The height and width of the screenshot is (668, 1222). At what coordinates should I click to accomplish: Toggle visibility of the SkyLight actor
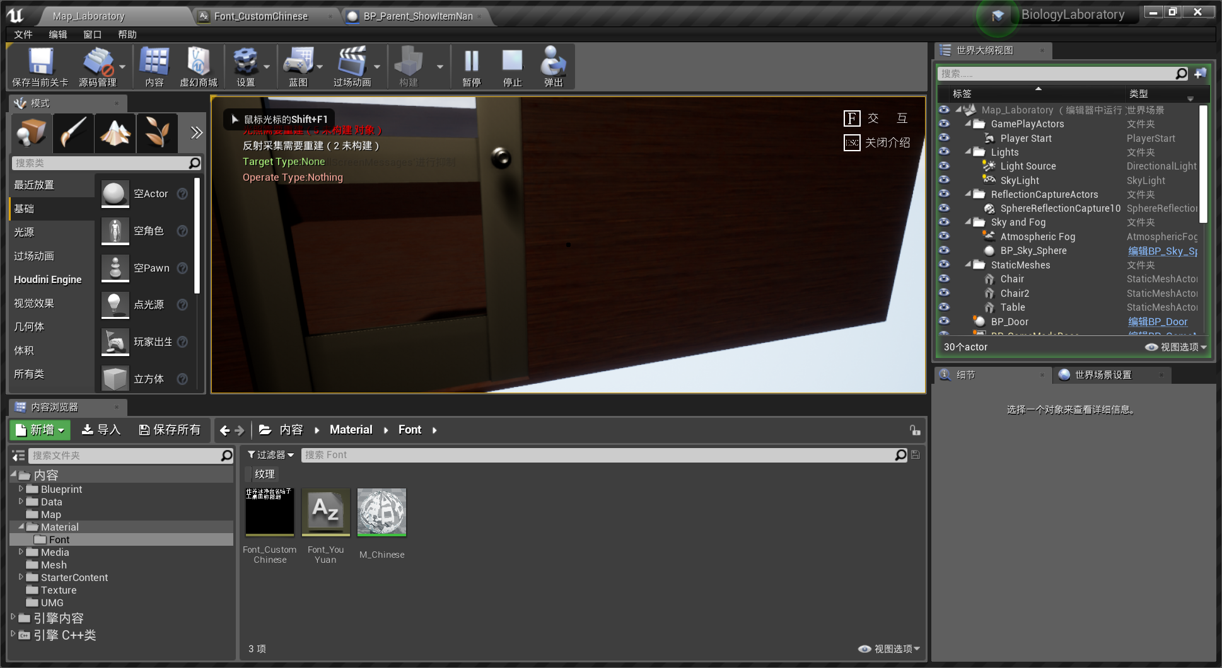click(x=944, y=180)
